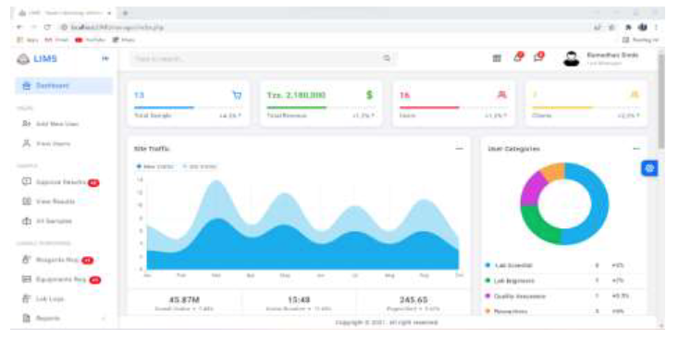Click the red badge on Reagents Req

pos(88,261)
